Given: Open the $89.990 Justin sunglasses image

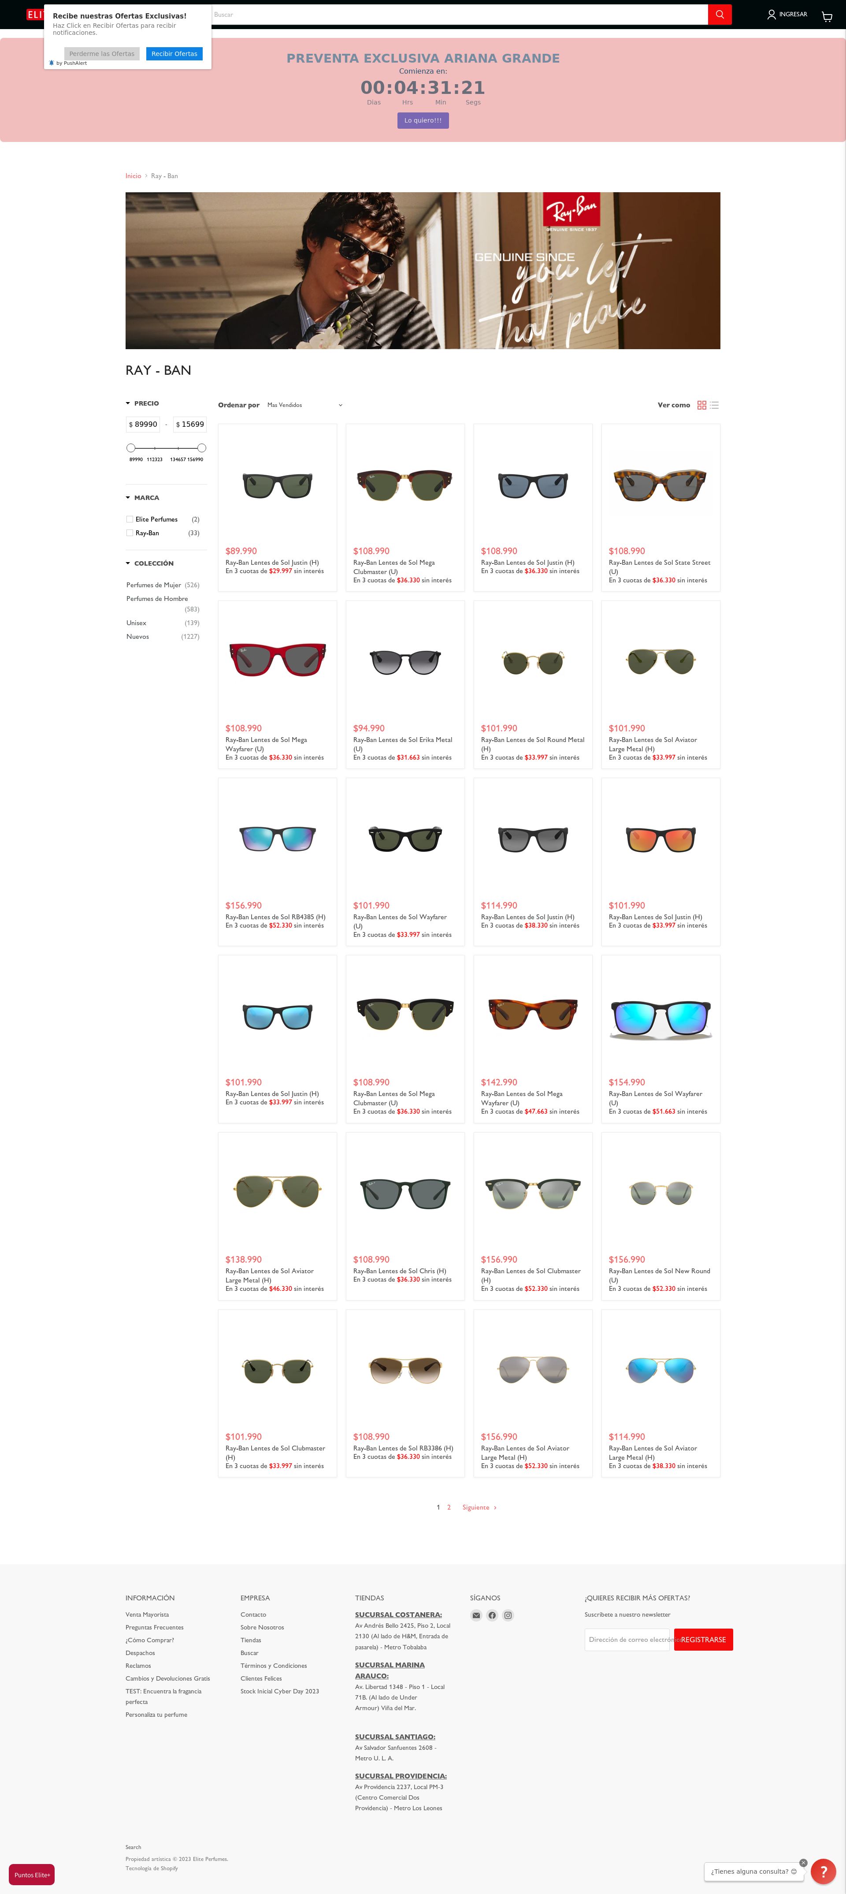Looking at the screenshot, I should (x=277, y=485).
